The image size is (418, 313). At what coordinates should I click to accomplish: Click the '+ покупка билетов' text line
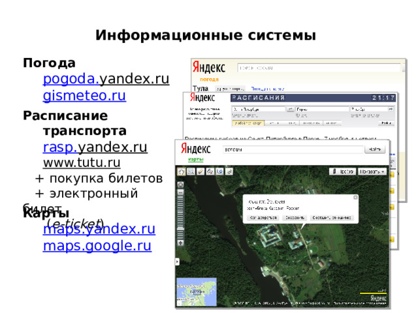pos(99,178)
